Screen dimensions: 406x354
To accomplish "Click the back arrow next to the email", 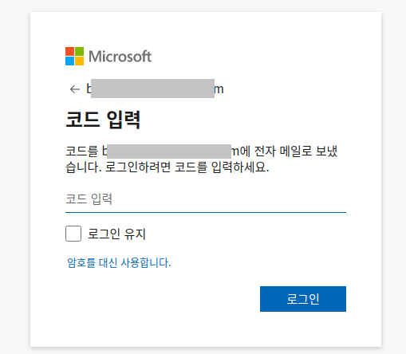I will pos(75,89).
